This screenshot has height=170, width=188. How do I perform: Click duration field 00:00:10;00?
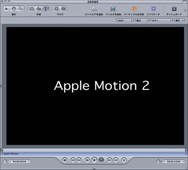(174, 162)
